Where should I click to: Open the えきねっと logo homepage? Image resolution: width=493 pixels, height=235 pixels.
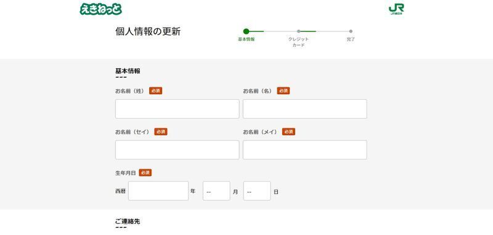coord(100,9)
